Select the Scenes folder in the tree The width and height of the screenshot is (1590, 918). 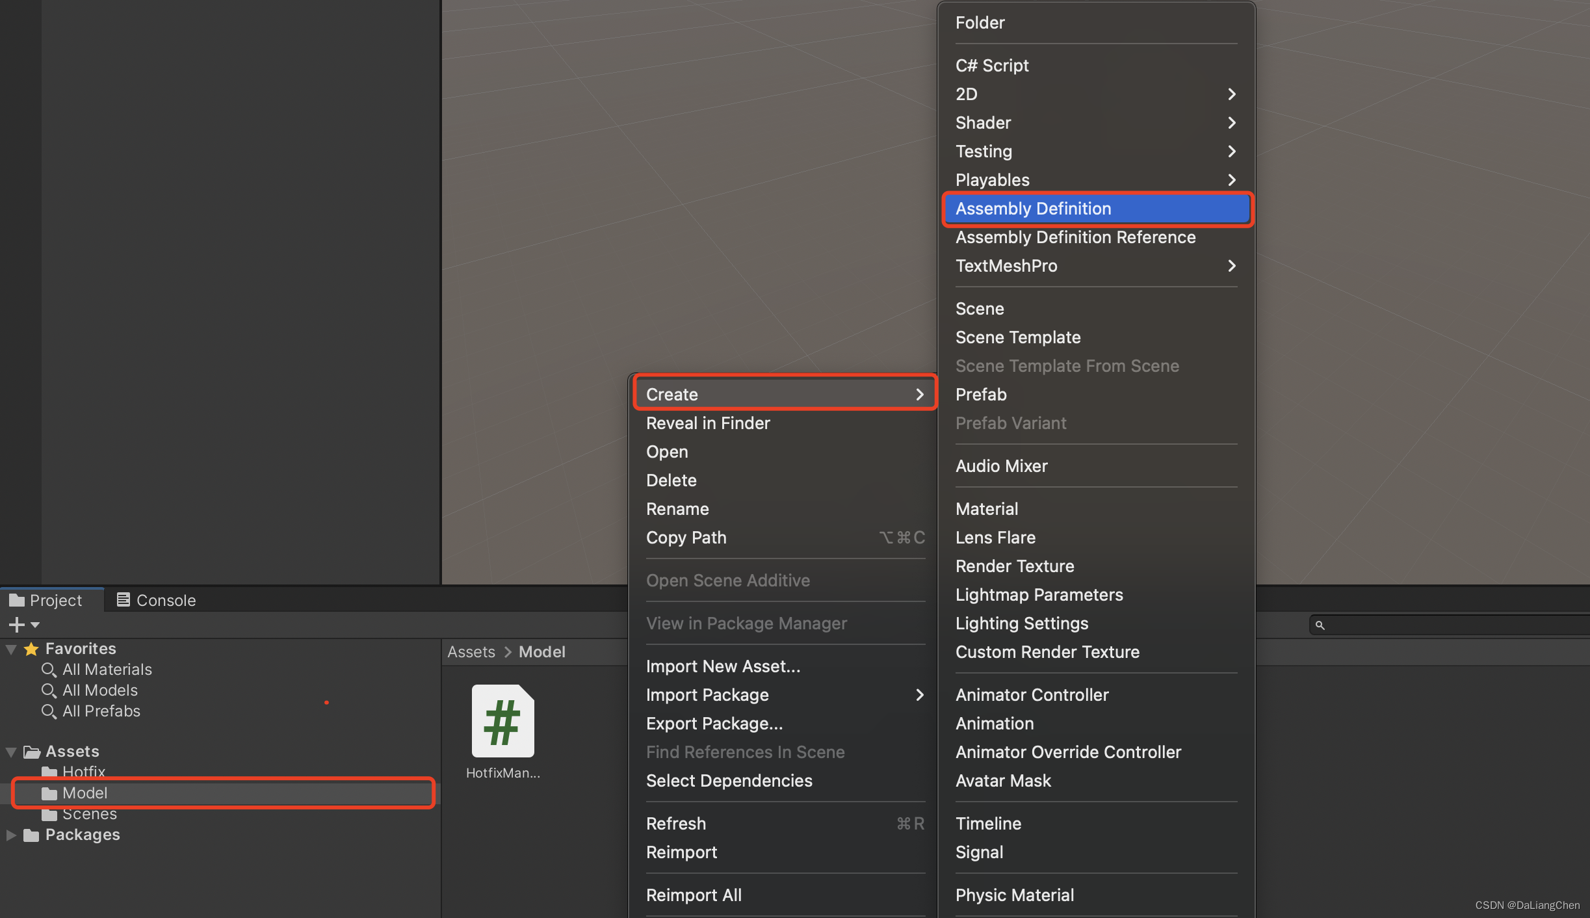tap(89, 815)
